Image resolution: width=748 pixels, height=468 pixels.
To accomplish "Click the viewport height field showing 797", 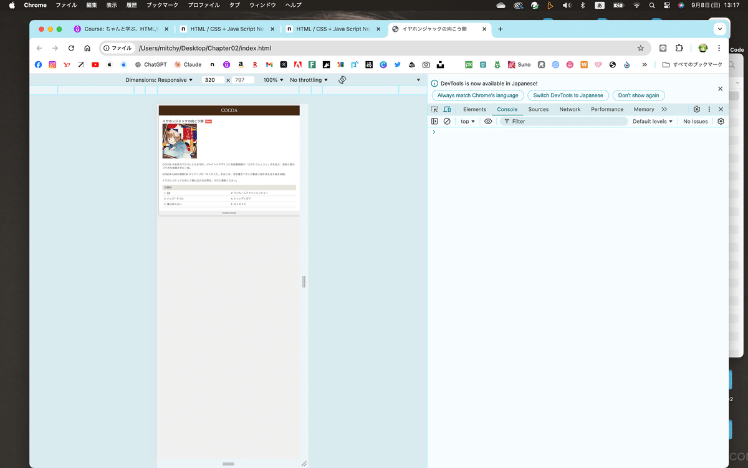I will click(242, 80).
